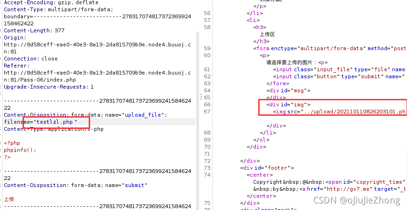Click the 'phpinfo();' payload line
This screenshot has height=210, width=407.
(x=20, y=150)
